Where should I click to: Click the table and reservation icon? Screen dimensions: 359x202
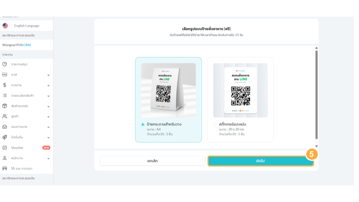point(4,169)
